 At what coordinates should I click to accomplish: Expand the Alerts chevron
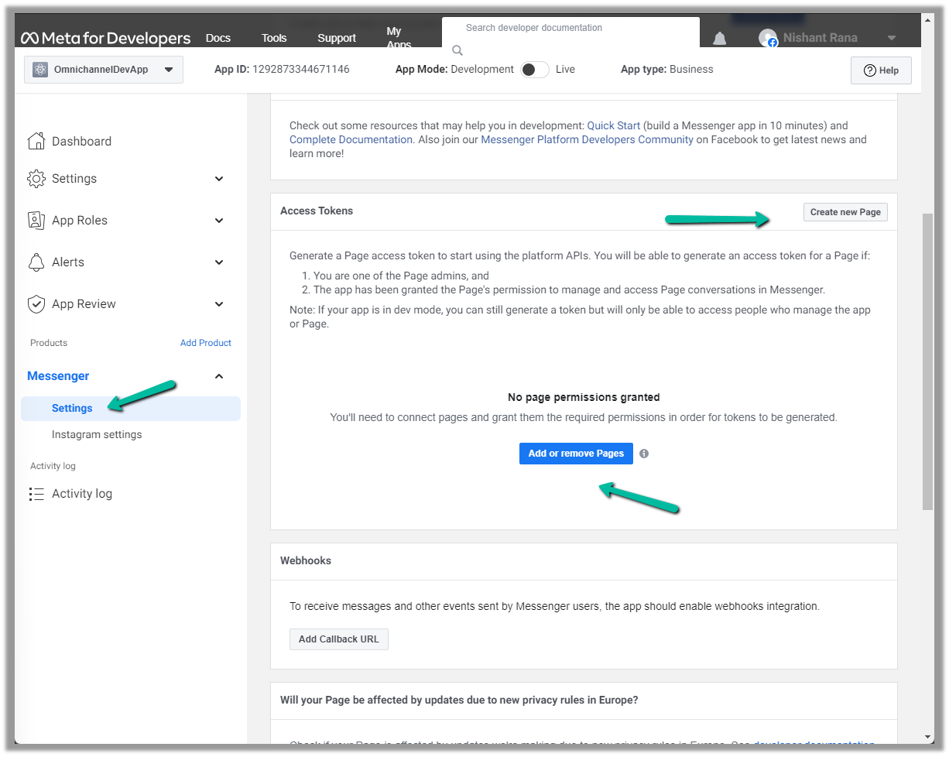pos(219,262)
